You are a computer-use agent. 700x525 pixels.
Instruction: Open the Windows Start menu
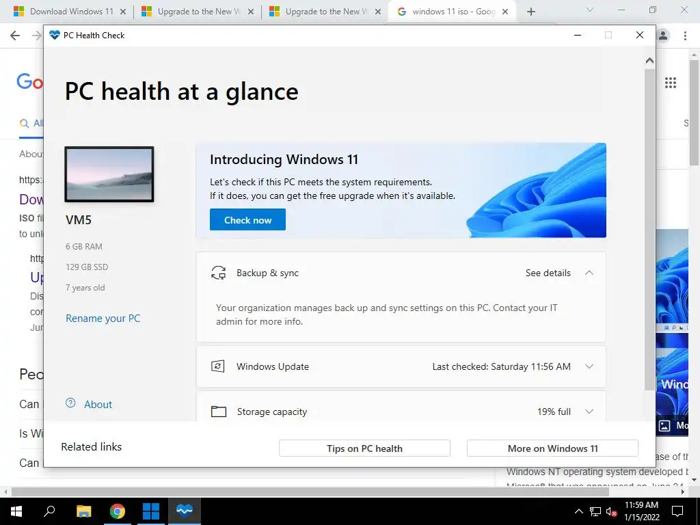pyautogui.click(x=16, y=511)
